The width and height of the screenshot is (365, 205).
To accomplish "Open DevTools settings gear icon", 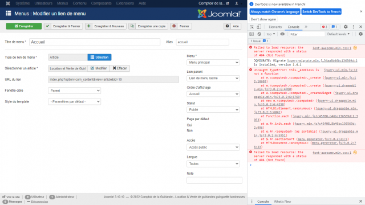I will tap(346, 27).
